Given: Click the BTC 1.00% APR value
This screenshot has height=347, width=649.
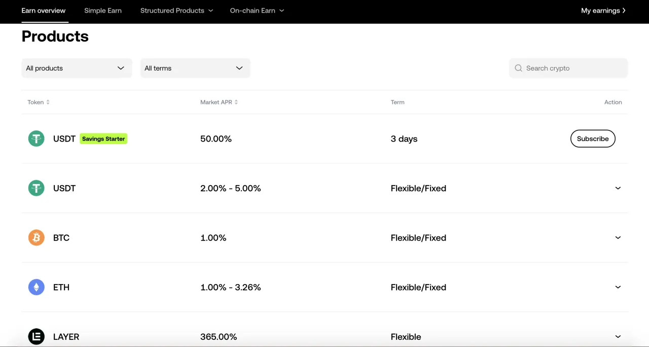Looking at the screenshot, I should tap(213, 237).
